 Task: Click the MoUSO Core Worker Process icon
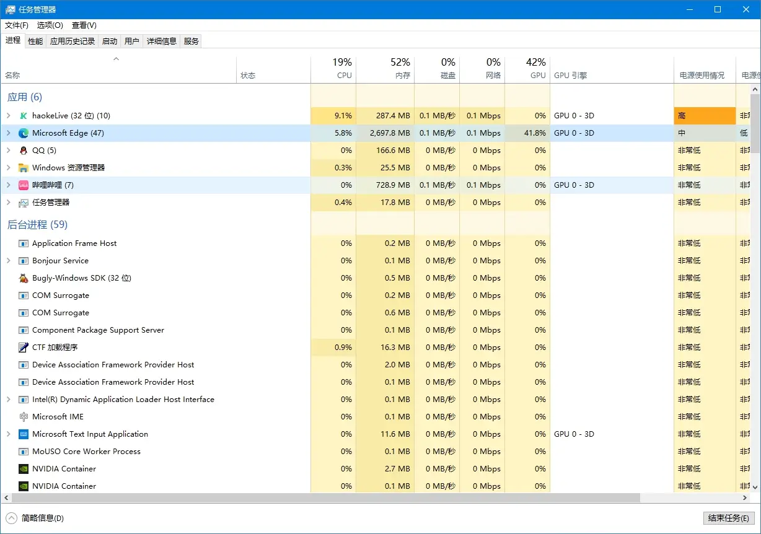pyautogui.click(x=24, y=452)
